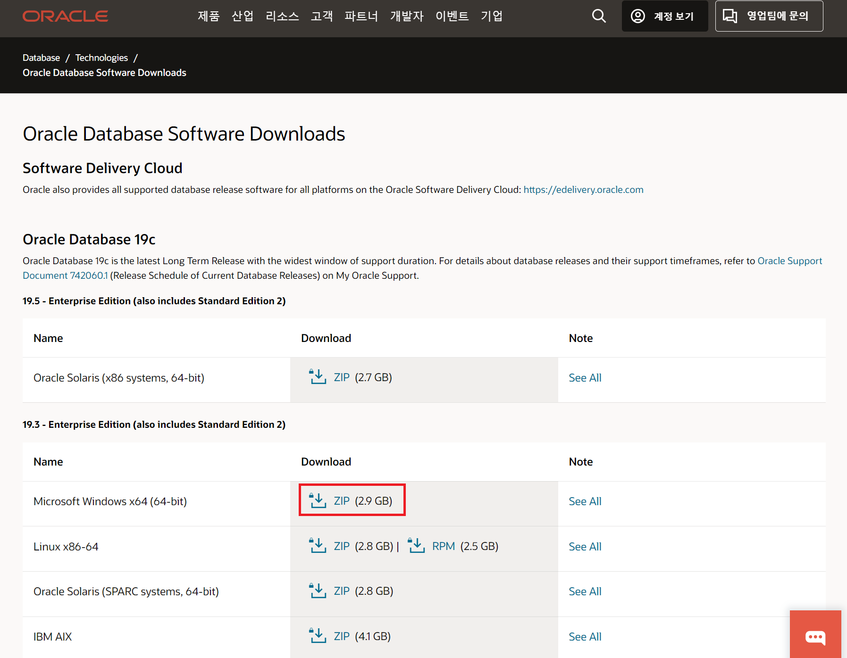
Task: Open the 리소스 menu
Action: (x=282, y=16)
